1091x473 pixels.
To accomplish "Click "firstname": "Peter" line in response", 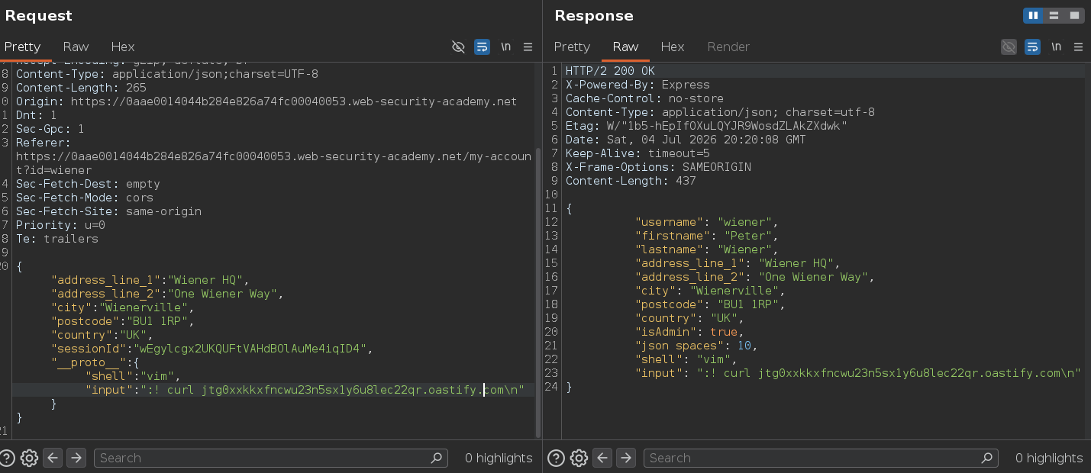I will (706, 236).
